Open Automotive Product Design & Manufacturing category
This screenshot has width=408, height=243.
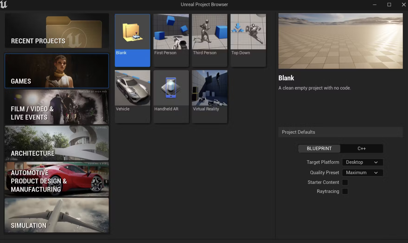point(57,179)
